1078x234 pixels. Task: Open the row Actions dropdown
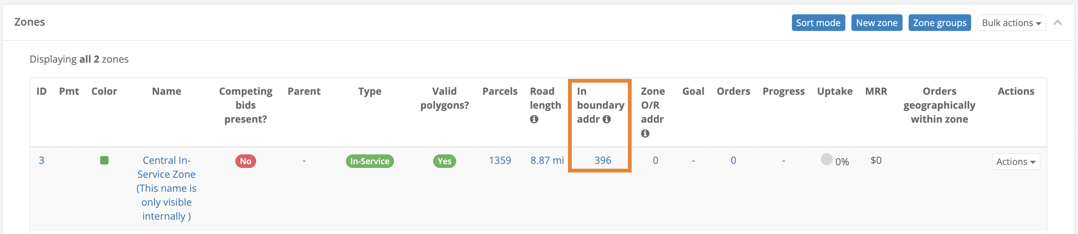pyautogui.click(x=1015, y=162)
